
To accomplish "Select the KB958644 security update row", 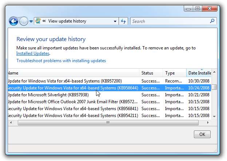I will tap(109, 88).
